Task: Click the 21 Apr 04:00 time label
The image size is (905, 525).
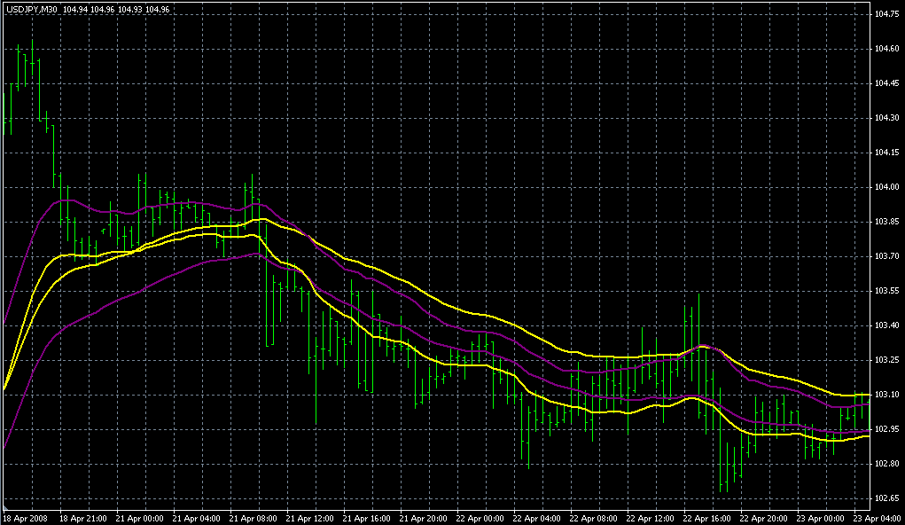Action: coord(197,518)
